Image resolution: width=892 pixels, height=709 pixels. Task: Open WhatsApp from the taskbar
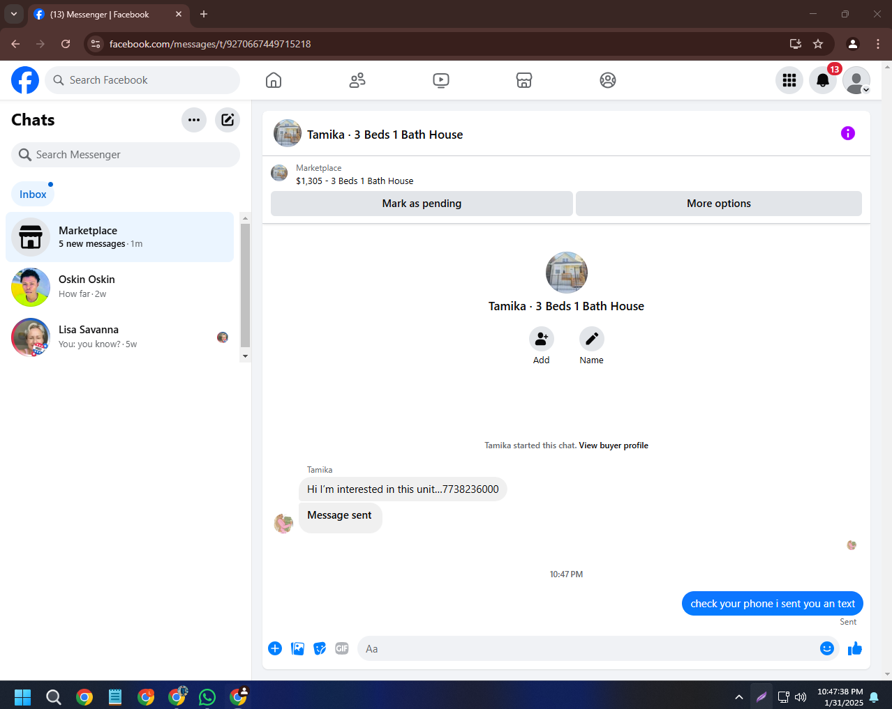207,696
